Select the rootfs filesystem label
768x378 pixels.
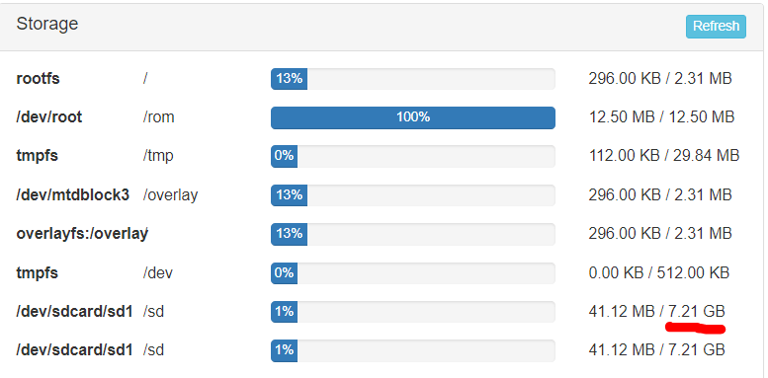pyautogui.click(x=38, y=78)
